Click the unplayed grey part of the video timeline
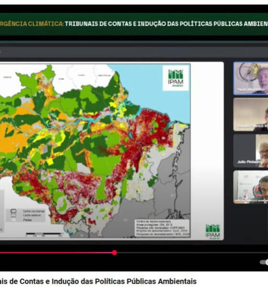Viewport: 268px width, 287px height. 192,253
